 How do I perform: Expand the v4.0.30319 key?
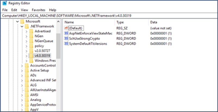tap(26, 56)
